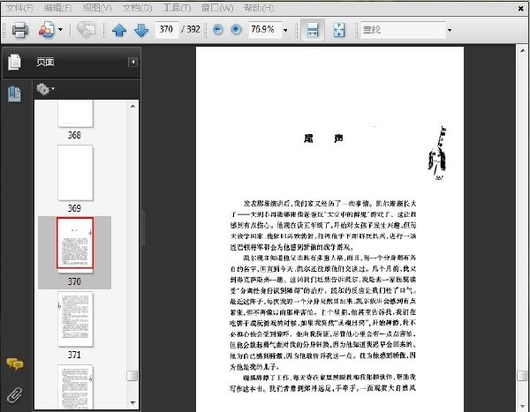Open the pages panel gear options menu

tap(45, 89)
